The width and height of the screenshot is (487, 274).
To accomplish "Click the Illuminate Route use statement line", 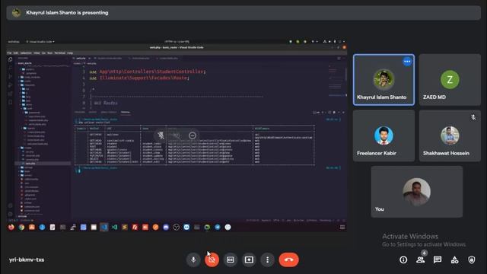I will (x=139, y=78).
